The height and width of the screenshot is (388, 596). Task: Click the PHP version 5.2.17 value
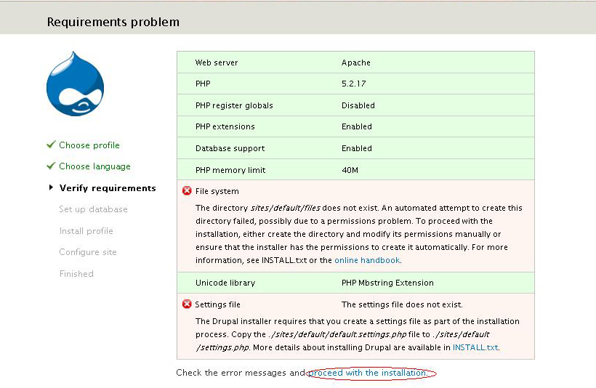[x=353, y=84]
